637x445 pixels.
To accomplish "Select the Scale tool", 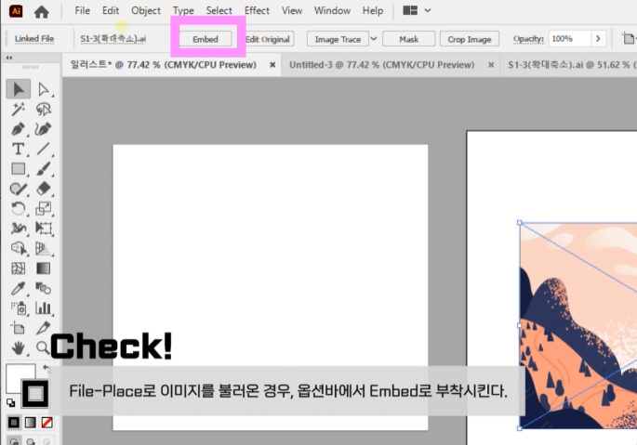I will pos(44,209).
